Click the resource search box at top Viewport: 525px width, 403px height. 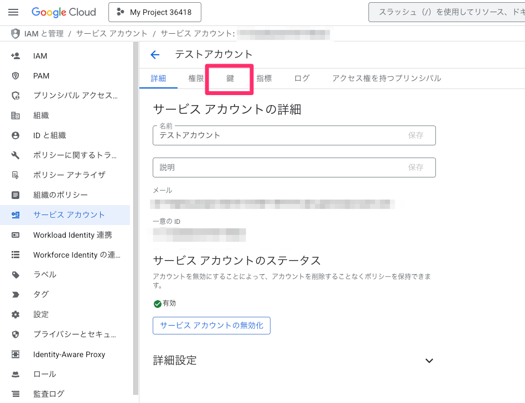(446, 12)
